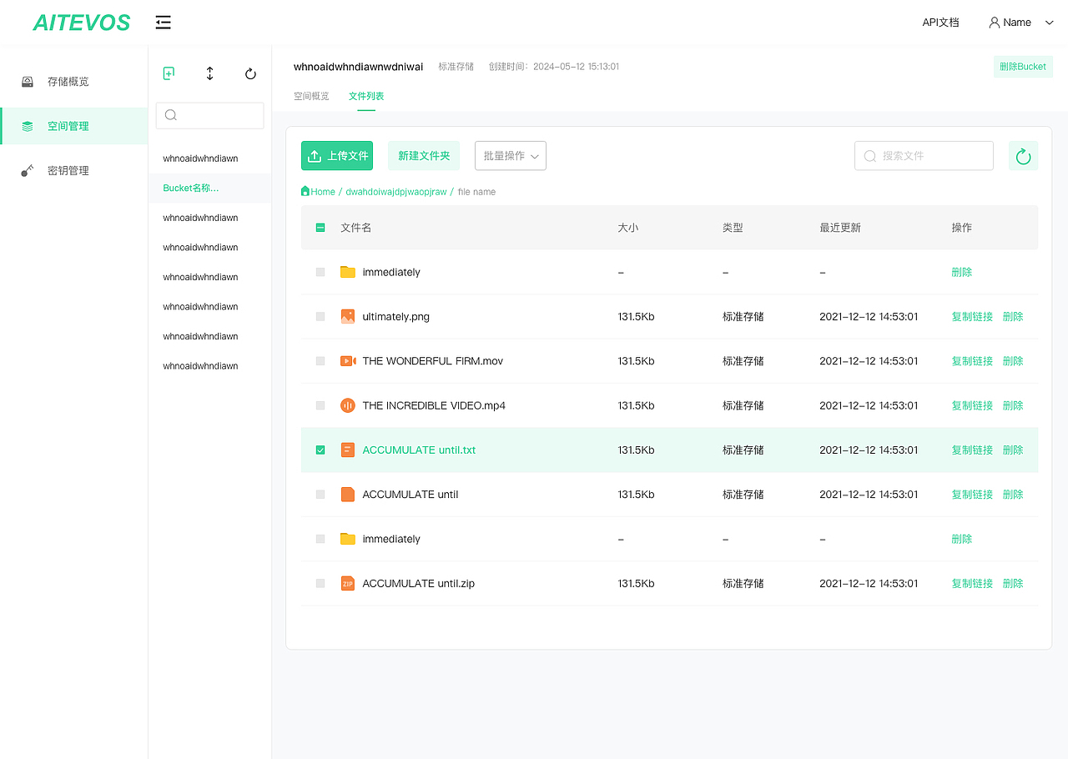Click search magnifier in file search box

point(870,156)
